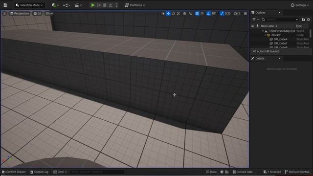Click the eye visibility column header

point(252,26)
